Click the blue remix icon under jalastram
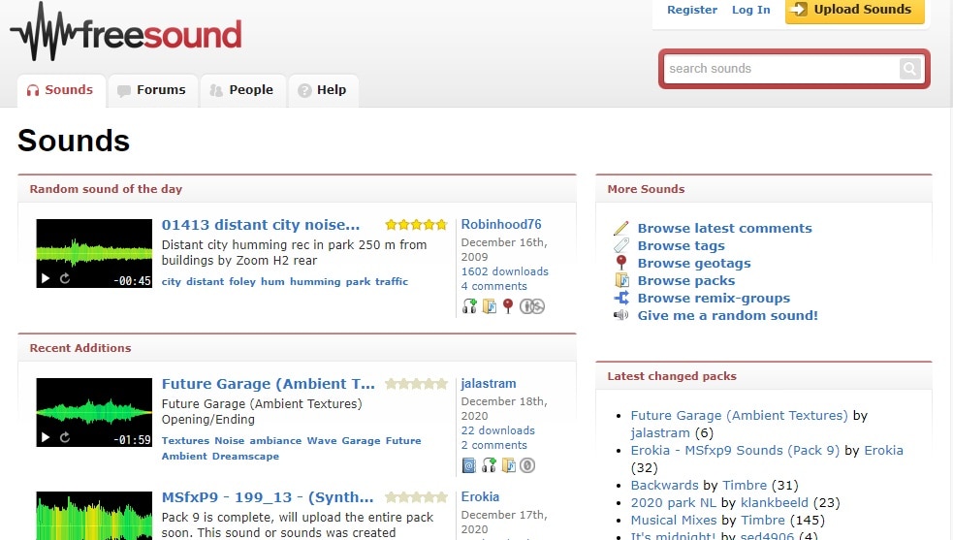Image resolution: width=953 pixels, height=540 pixels. (469, 465)
